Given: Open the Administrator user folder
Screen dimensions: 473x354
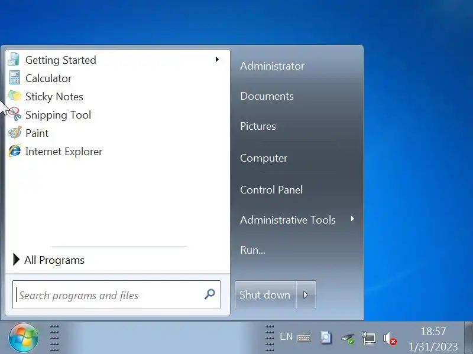Looking at the screenshot, I should pyautogui.click(x=272, y=66).
